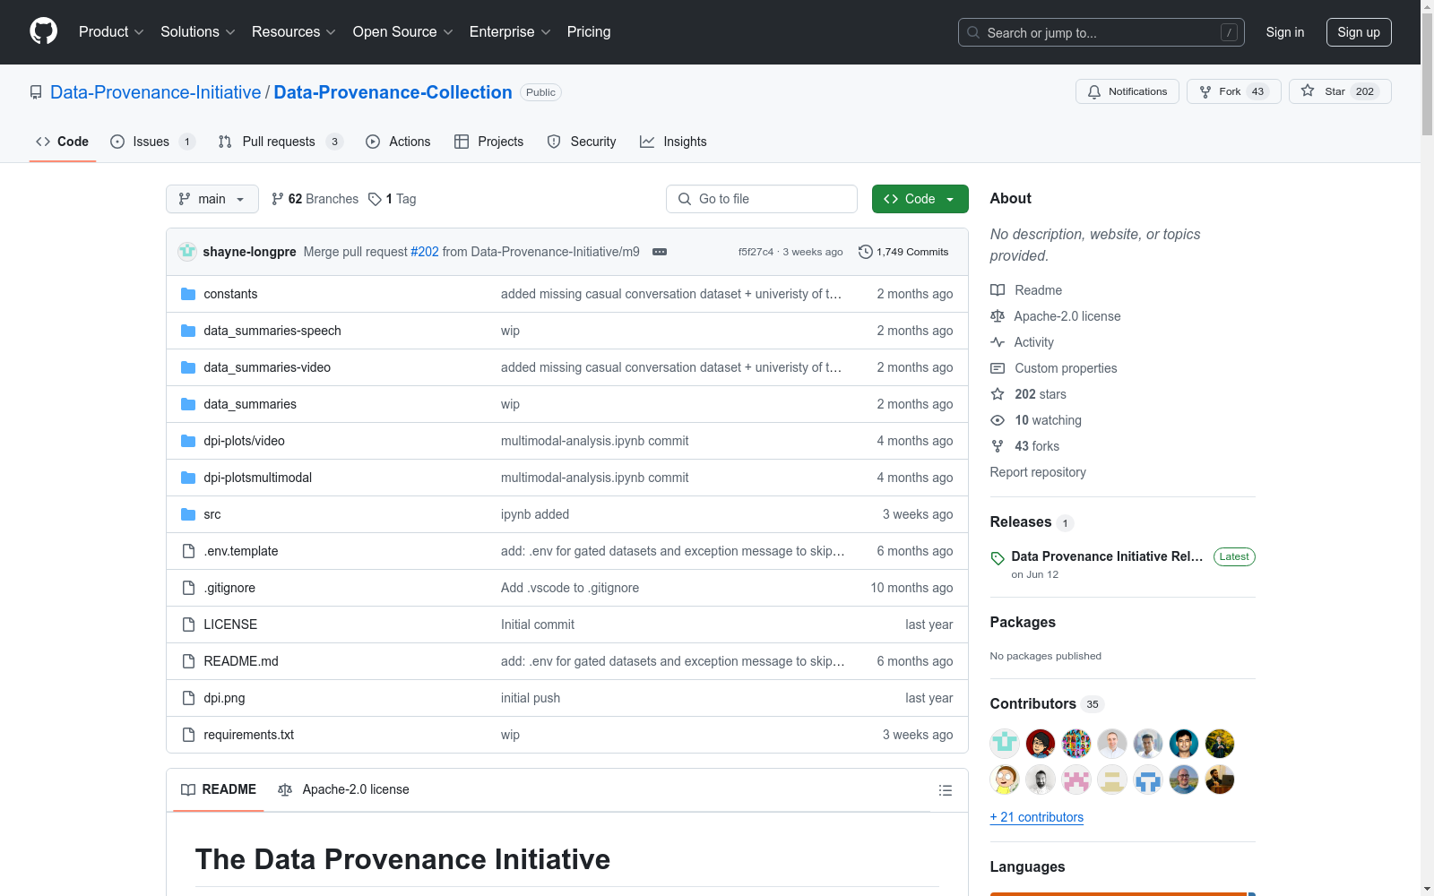Open the GitHub homepage logo
This screenshot has width=1434, height=896.
tap(43, 31)
